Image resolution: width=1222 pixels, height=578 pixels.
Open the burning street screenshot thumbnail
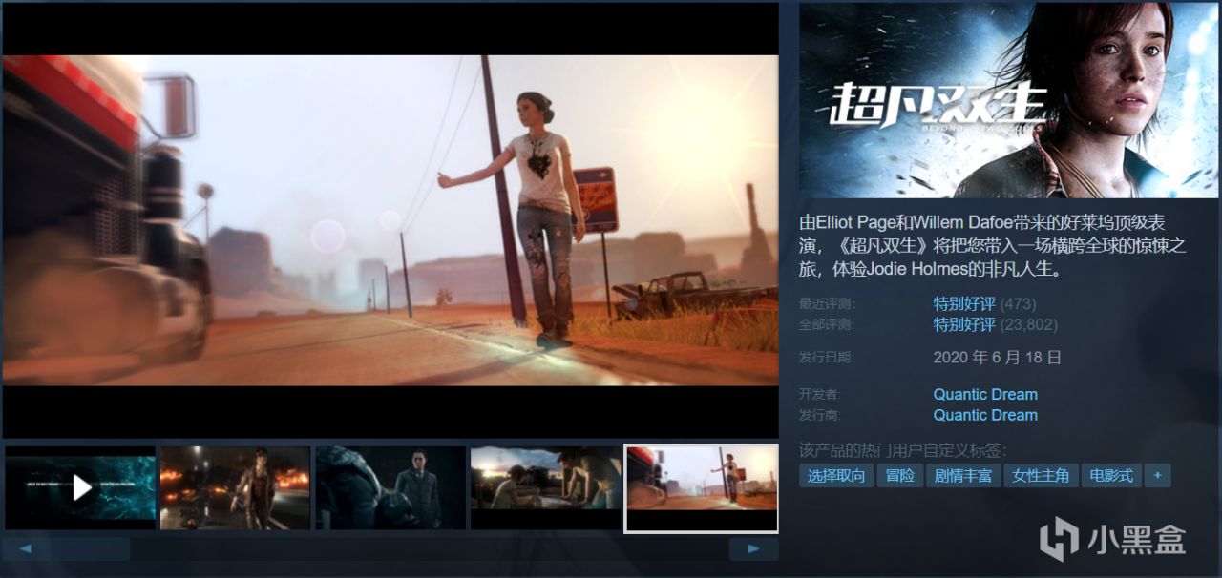pos(235,487)
